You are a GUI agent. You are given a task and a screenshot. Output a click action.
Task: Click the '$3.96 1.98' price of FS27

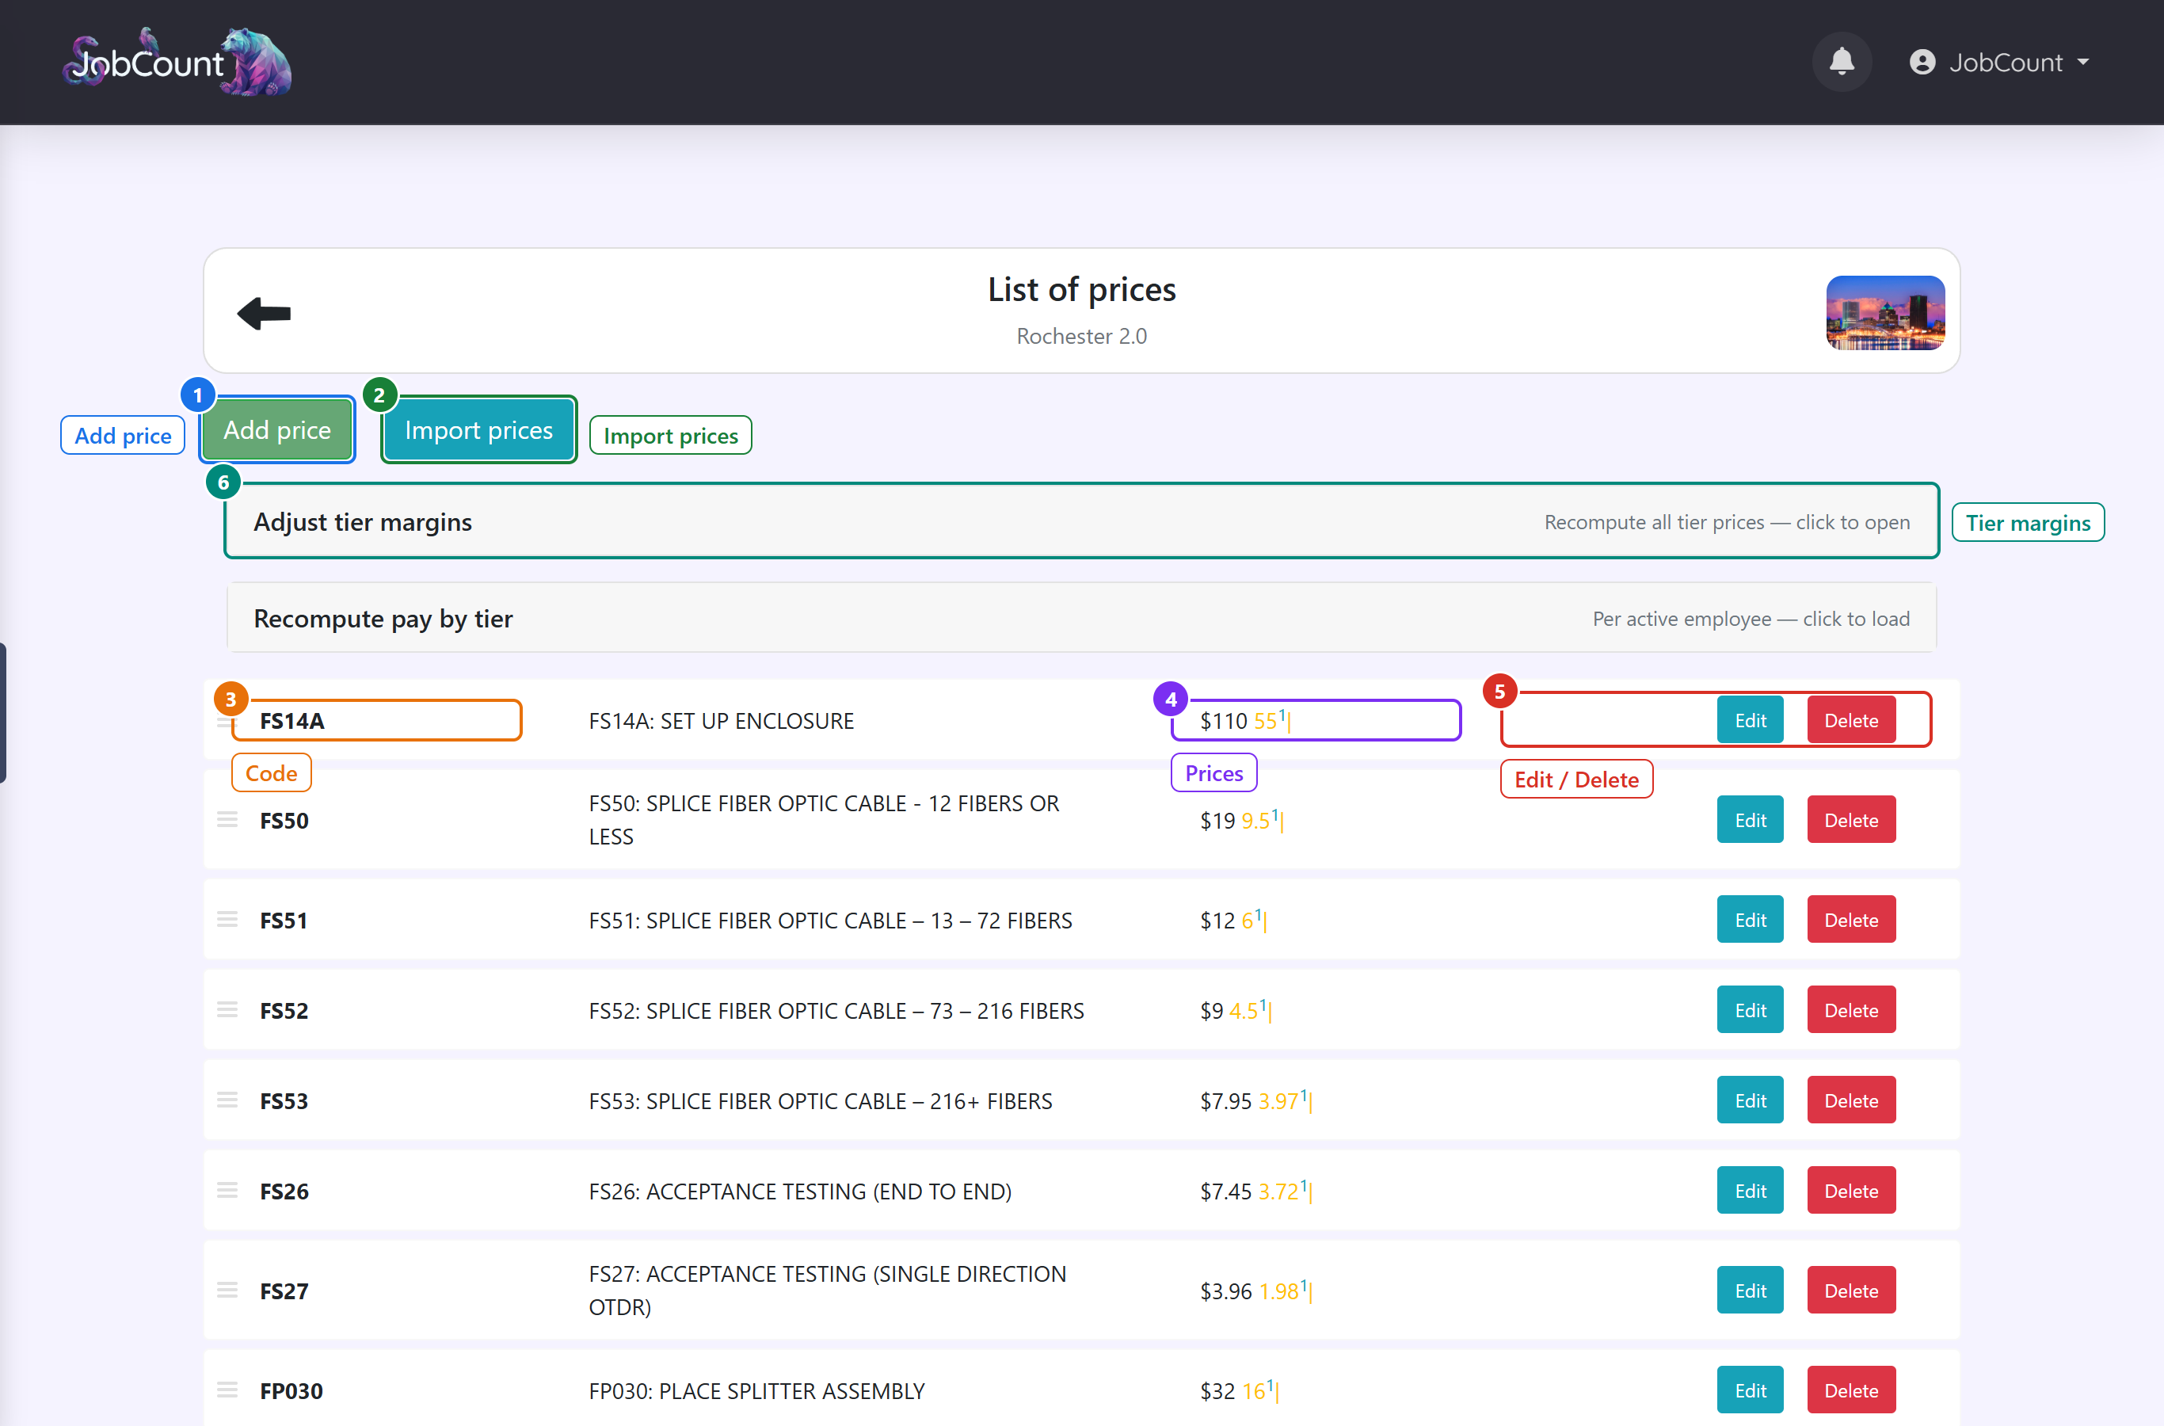click(1255, 1291)
